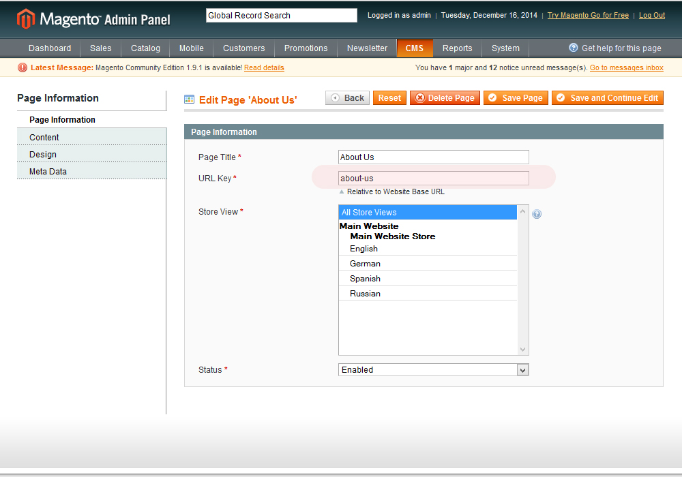This screenshot has width=682, height=477.
Task: Go to messages inbox link
Action: click(626, 67)
